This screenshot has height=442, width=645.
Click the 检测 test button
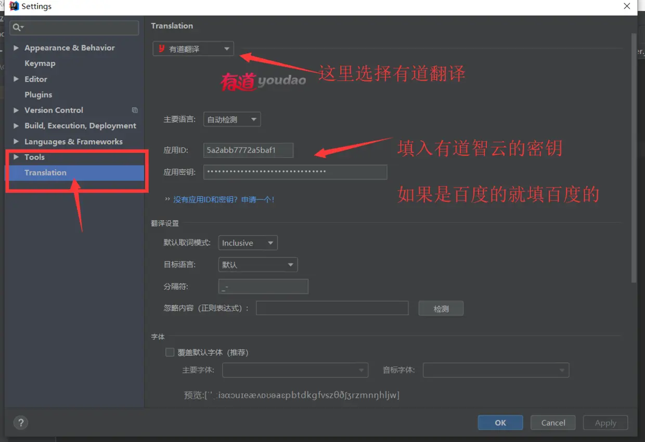[x=441, y=308]
